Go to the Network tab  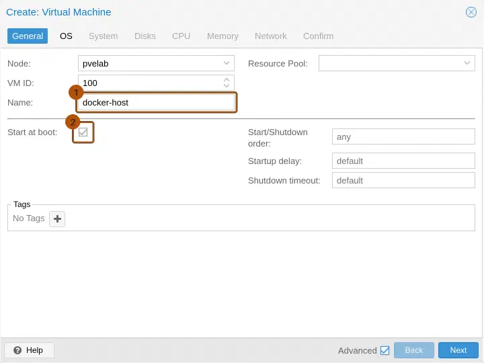pyautogui.click(x=271, y=36)
